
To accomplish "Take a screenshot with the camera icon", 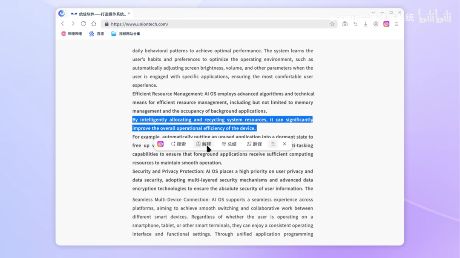I will click(x=345, y=24).
